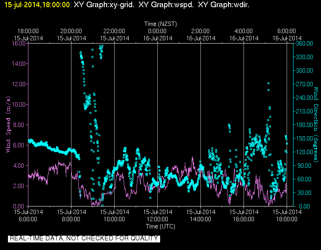Click the "Time (NZST)" axis title

(x=160, y=24)
